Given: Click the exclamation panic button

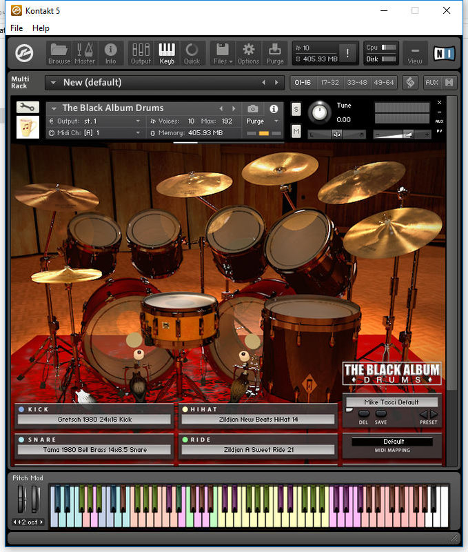Looking at the screenshot, I should (347, 53).
